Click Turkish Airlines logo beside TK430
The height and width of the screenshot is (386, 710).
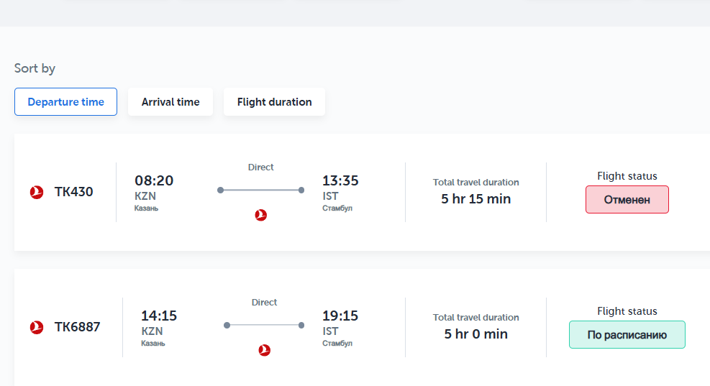37,193
